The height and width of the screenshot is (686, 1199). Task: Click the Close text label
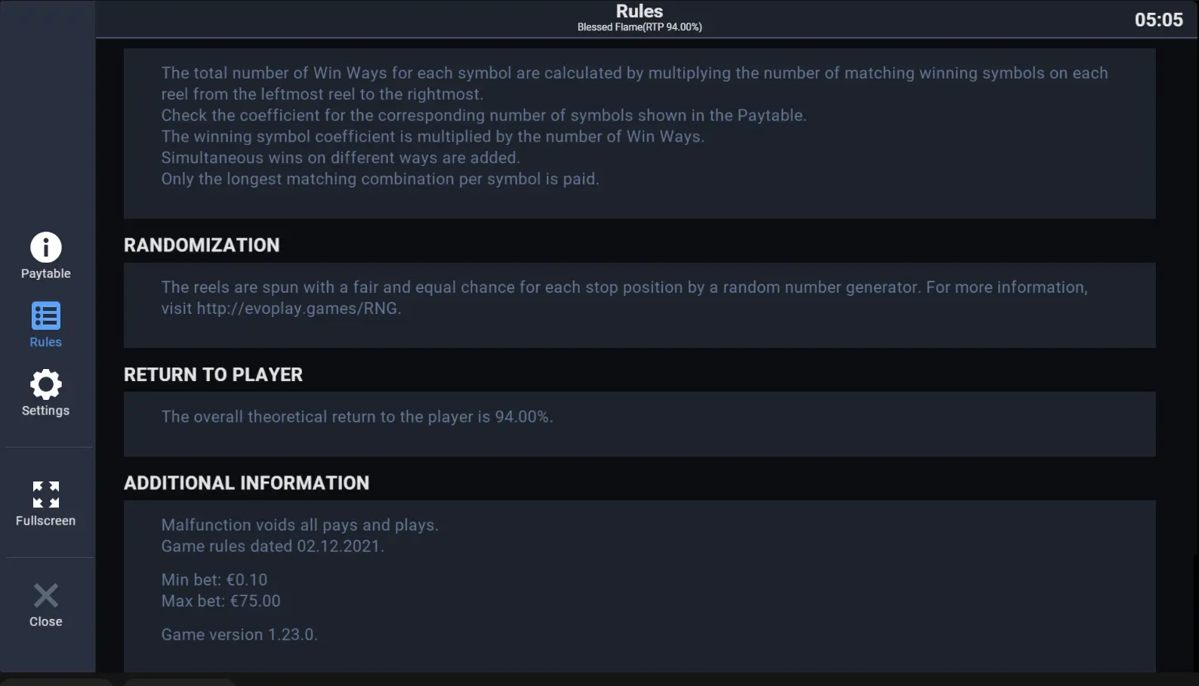tap(46, 622)
